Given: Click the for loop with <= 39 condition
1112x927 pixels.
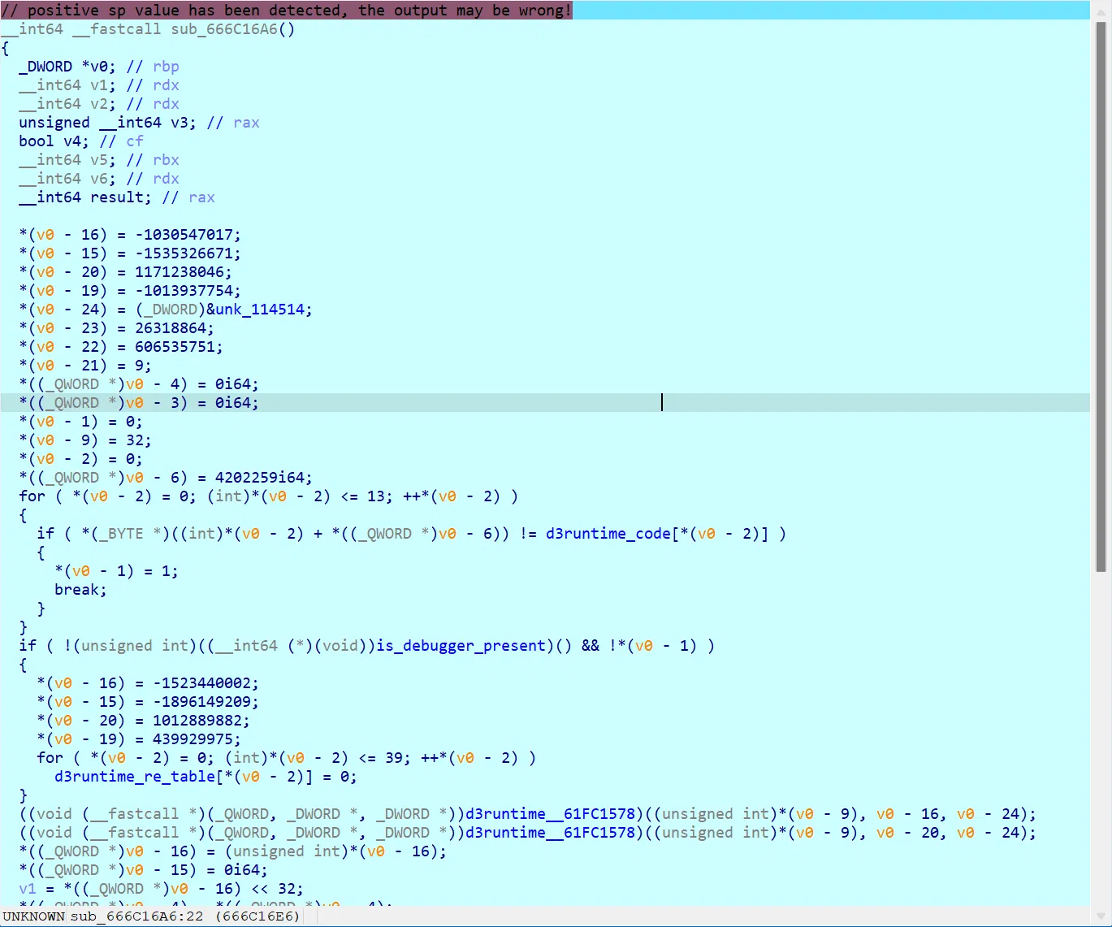Looking at the screenshot, I should click(286, 758).
